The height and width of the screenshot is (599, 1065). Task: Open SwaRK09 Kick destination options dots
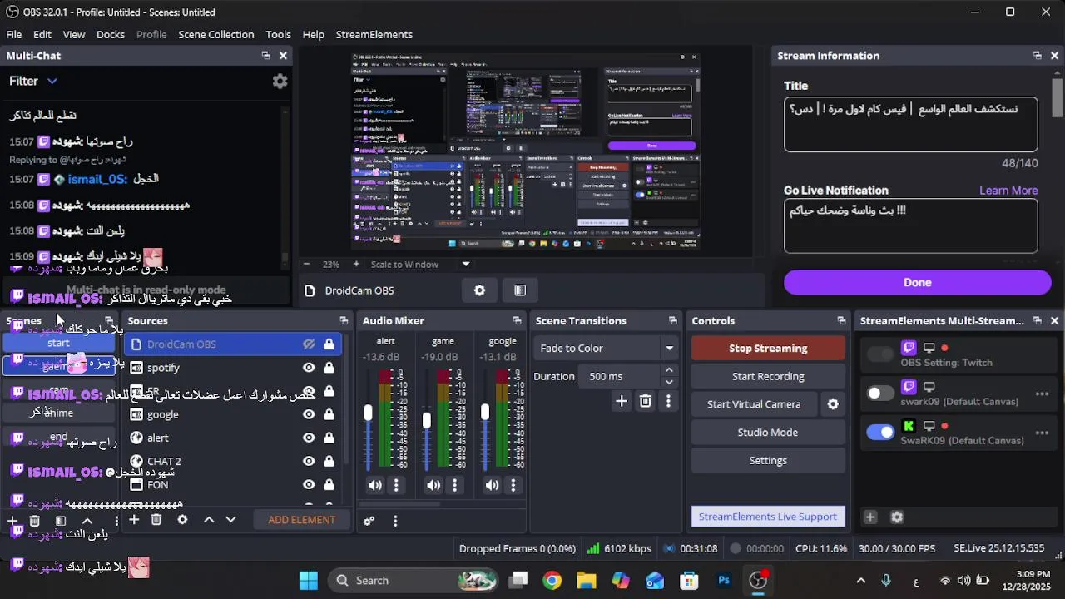(1042, 433)
